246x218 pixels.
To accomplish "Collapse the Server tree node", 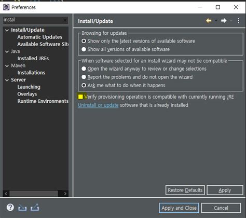I will click(x=7, y=80).
